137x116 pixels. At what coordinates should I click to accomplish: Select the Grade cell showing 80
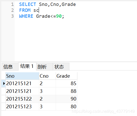pos(67,106)
